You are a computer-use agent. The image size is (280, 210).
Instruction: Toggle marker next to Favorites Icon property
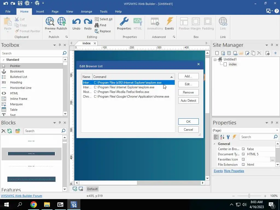pos(243,159)
